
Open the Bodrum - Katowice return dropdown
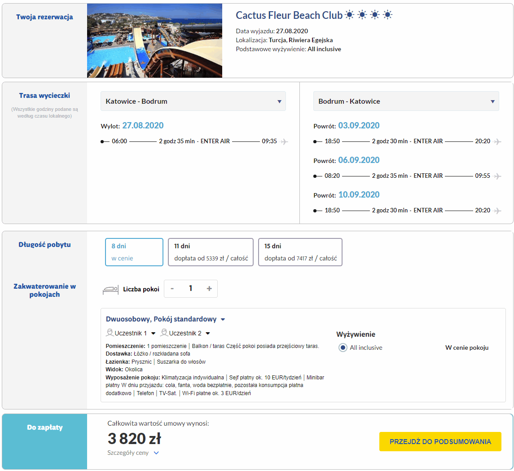pos(406,101)
